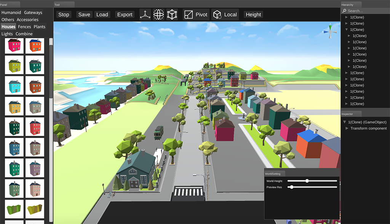Adjust the World Height slider
The image size is (390, 224).
(x=307, y=181)
